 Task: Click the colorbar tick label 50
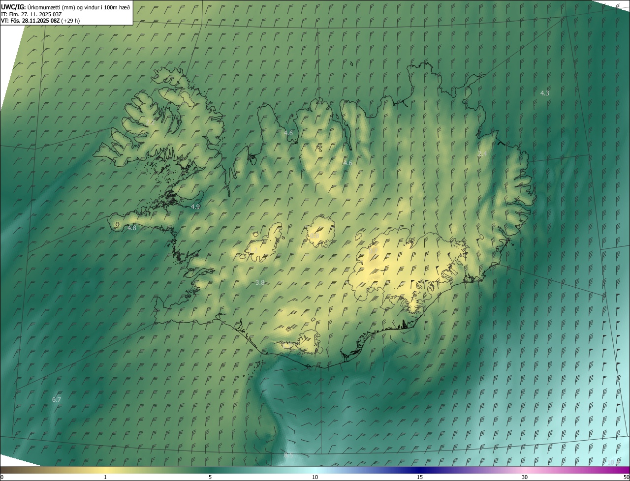pos(626,477)
